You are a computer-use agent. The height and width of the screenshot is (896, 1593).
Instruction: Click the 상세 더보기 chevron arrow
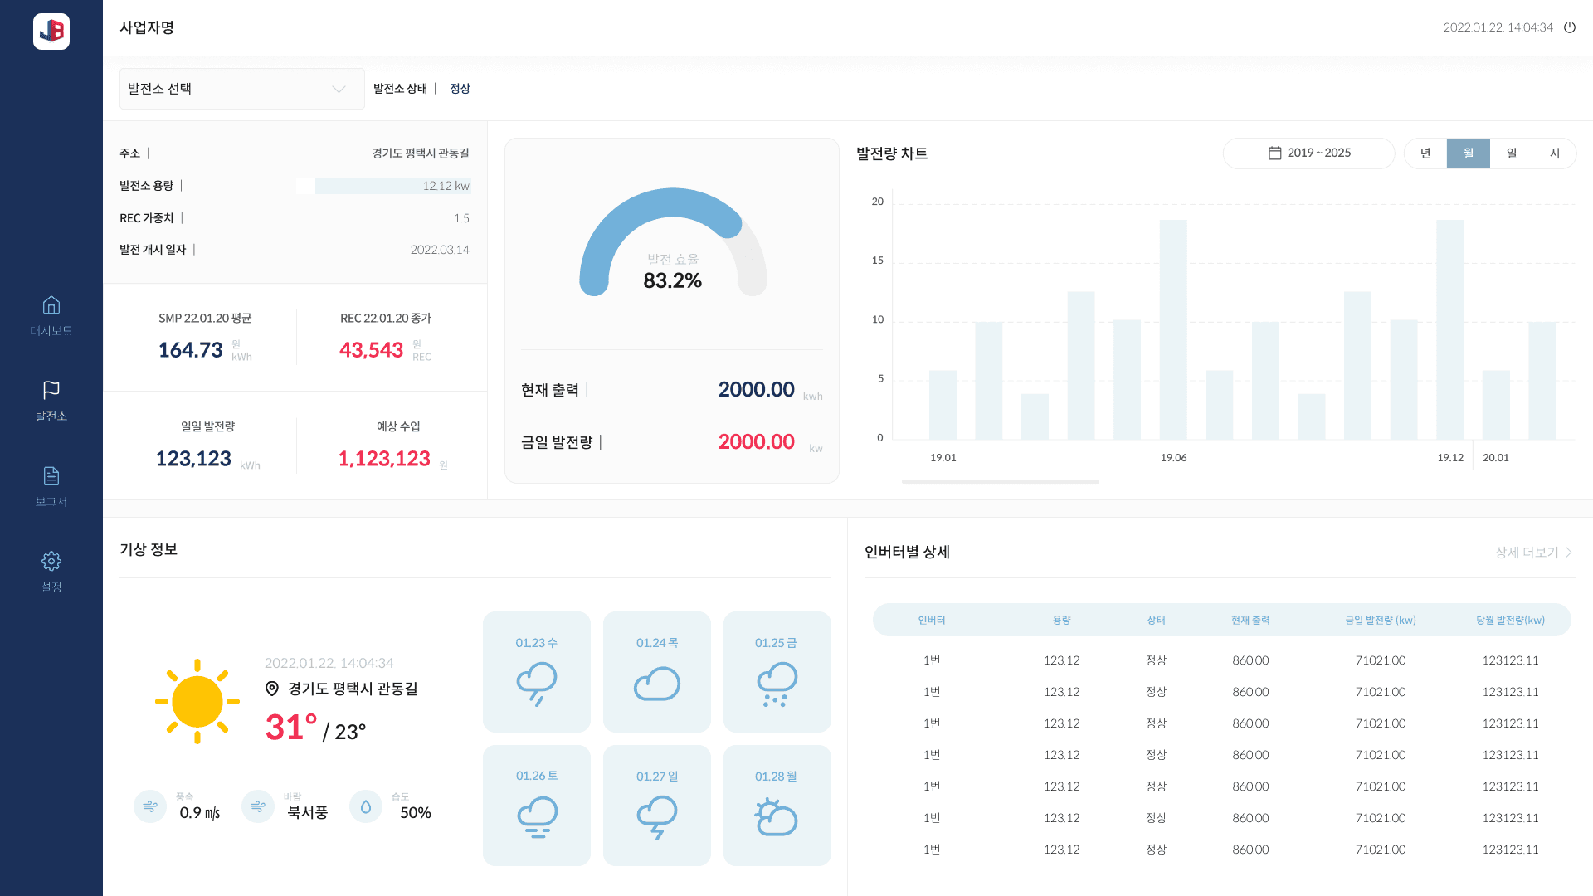1569,553
